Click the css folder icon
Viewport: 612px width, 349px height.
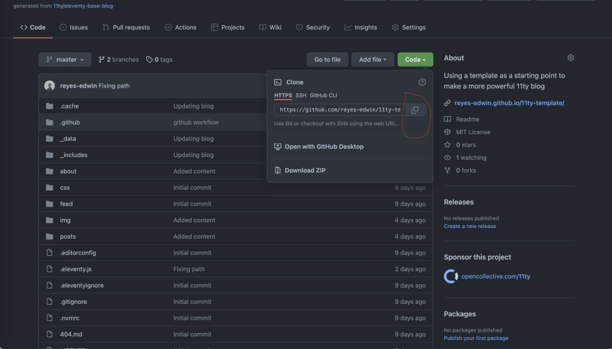click(49, 188)
